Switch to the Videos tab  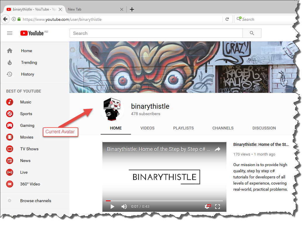(x=147, y=128)
